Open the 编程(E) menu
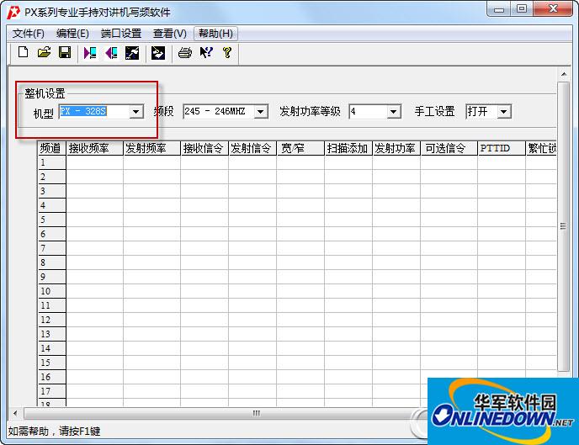Image resolution: width=579 pixels, height=445 pixels. click(x=72, y=34)
